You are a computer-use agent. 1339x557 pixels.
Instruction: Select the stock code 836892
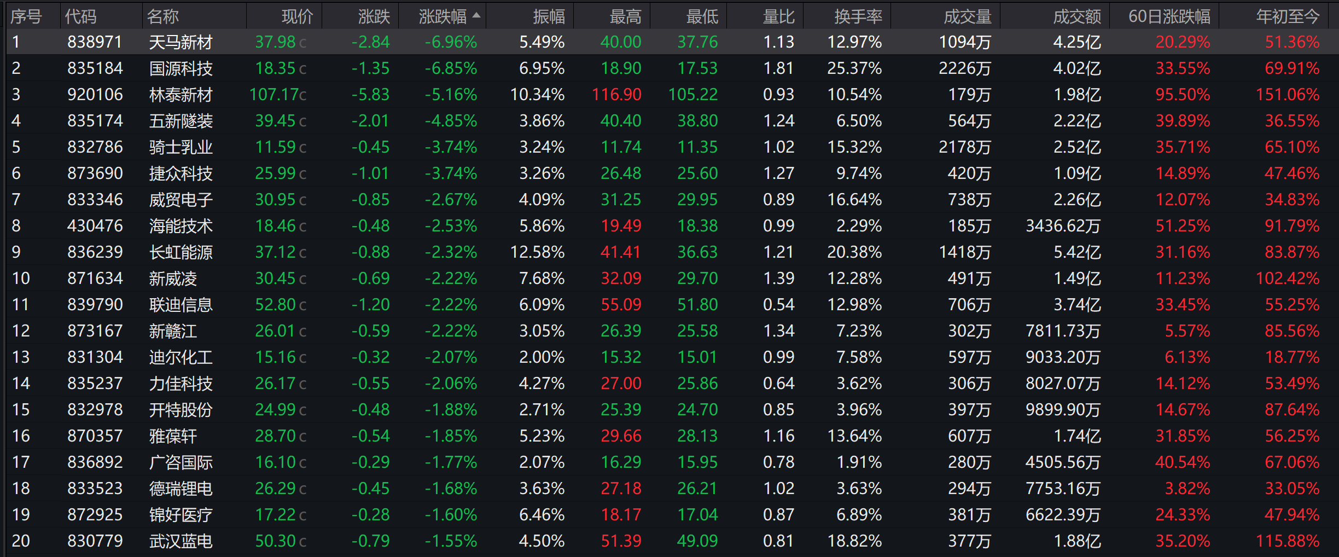(x=95, y=462)
